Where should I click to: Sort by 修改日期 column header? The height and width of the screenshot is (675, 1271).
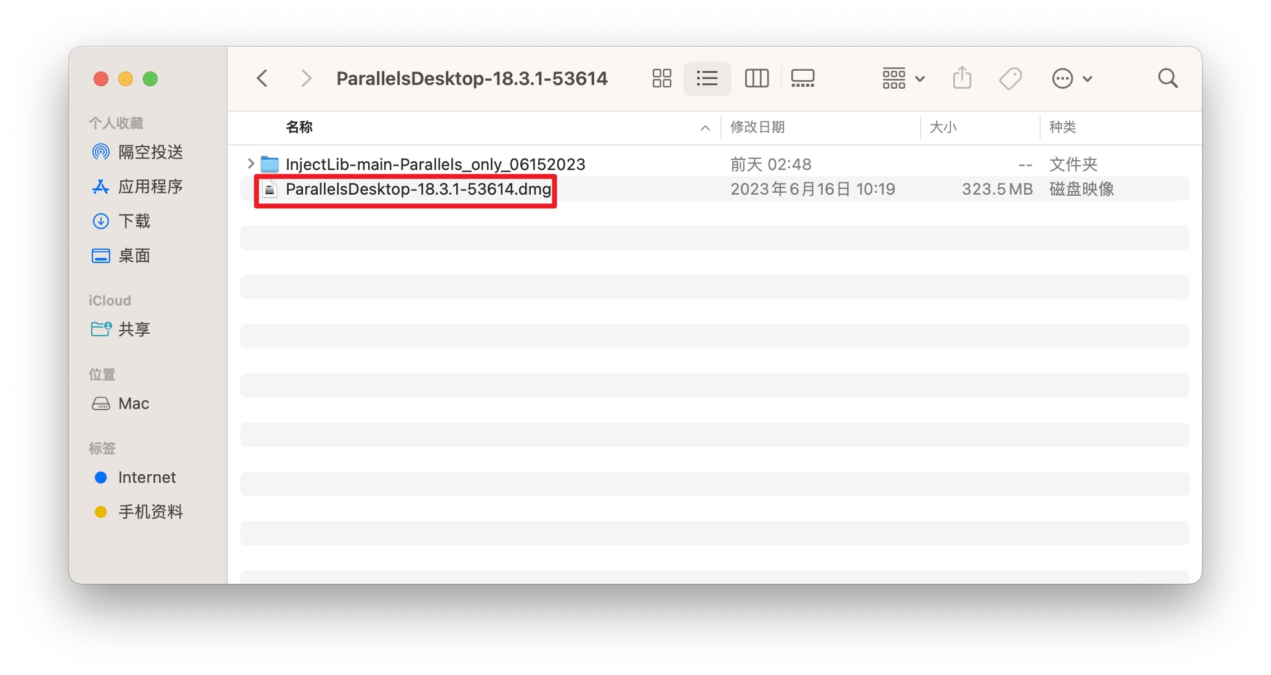[757, 127]
